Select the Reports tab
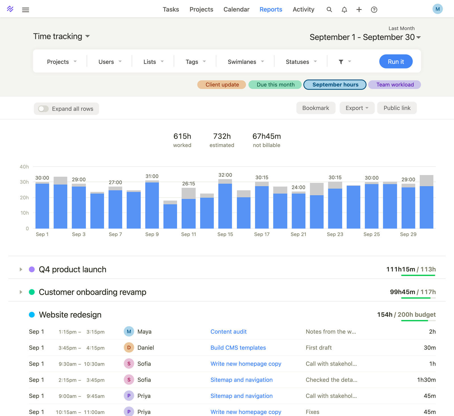Image resolution: width=454 pixels, height=416 pixels. pos(271,9)
